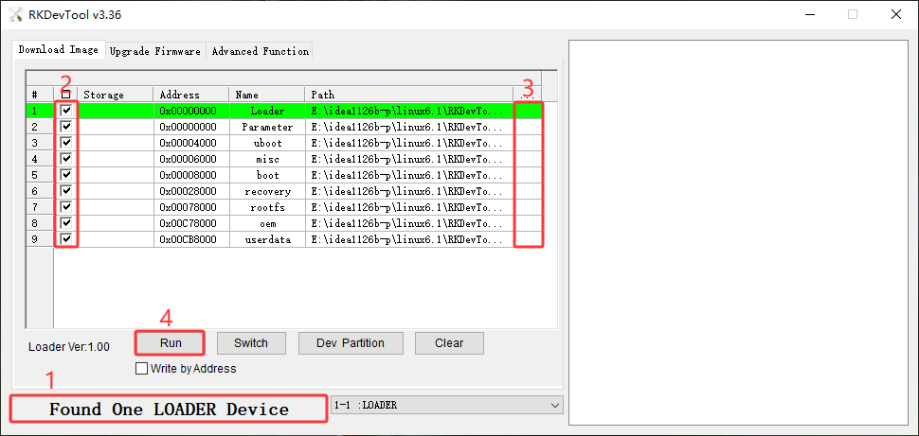Click the Switch button

[x=251, y=343]
